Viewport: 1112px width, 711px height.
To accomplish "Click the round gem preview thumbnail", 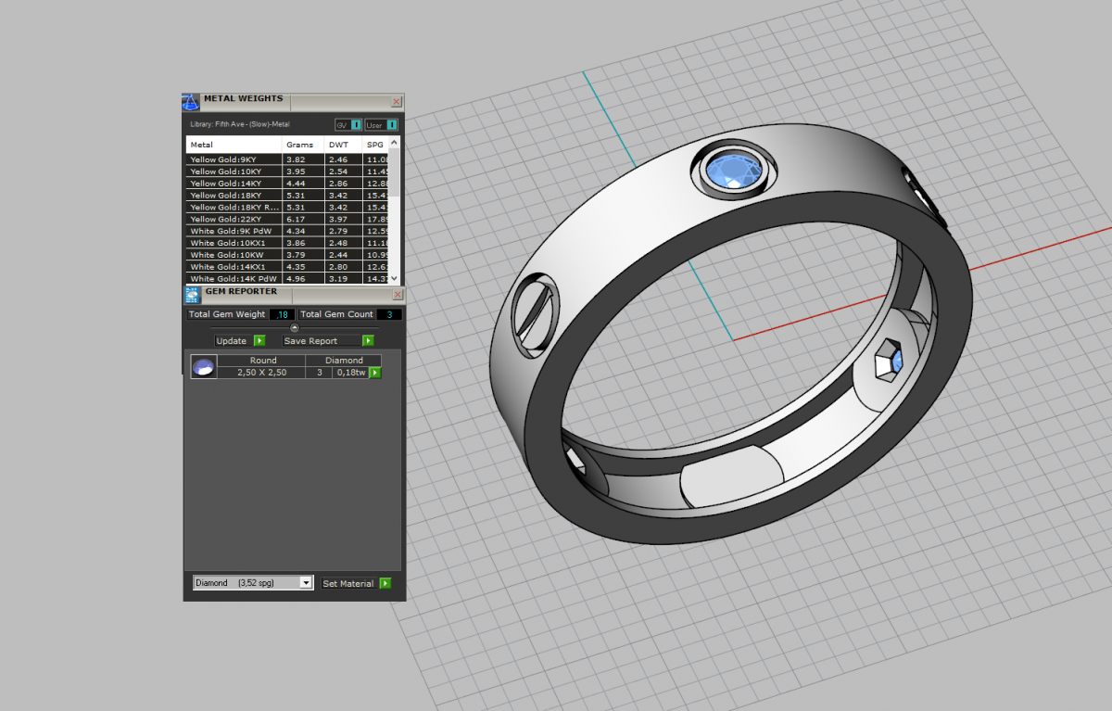I will tap(204, 367).
